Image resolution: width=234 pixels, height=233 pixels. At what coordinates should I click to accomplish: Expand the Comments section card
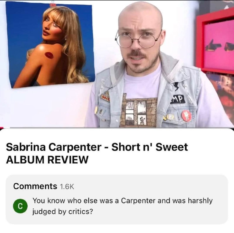[117, 199]
